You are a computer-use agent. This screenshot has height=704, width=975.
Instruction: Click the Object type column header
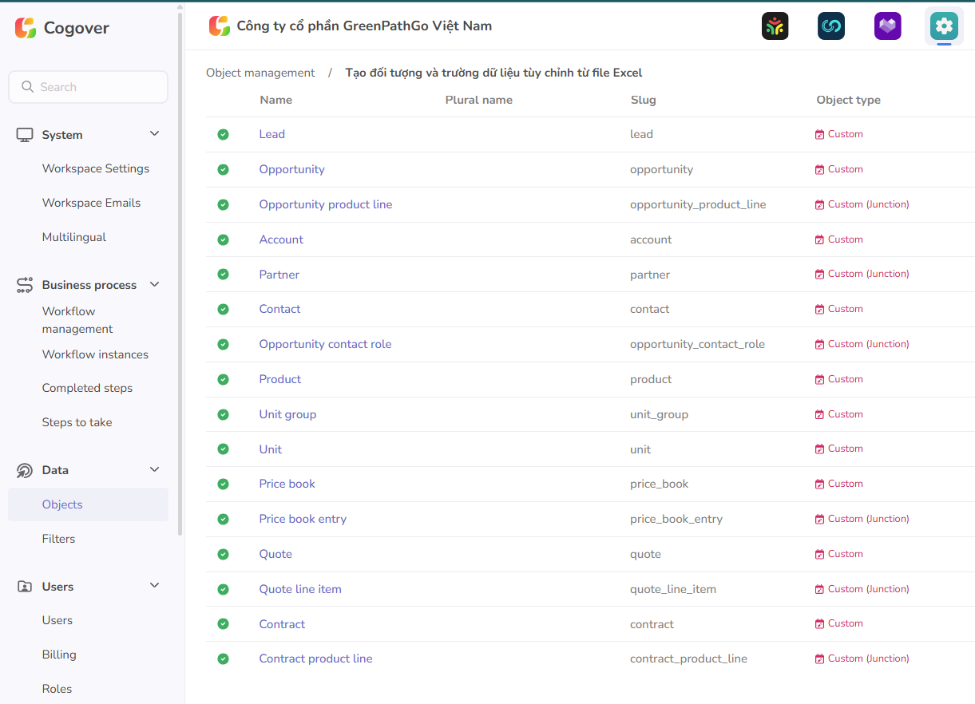coord(848,100)
